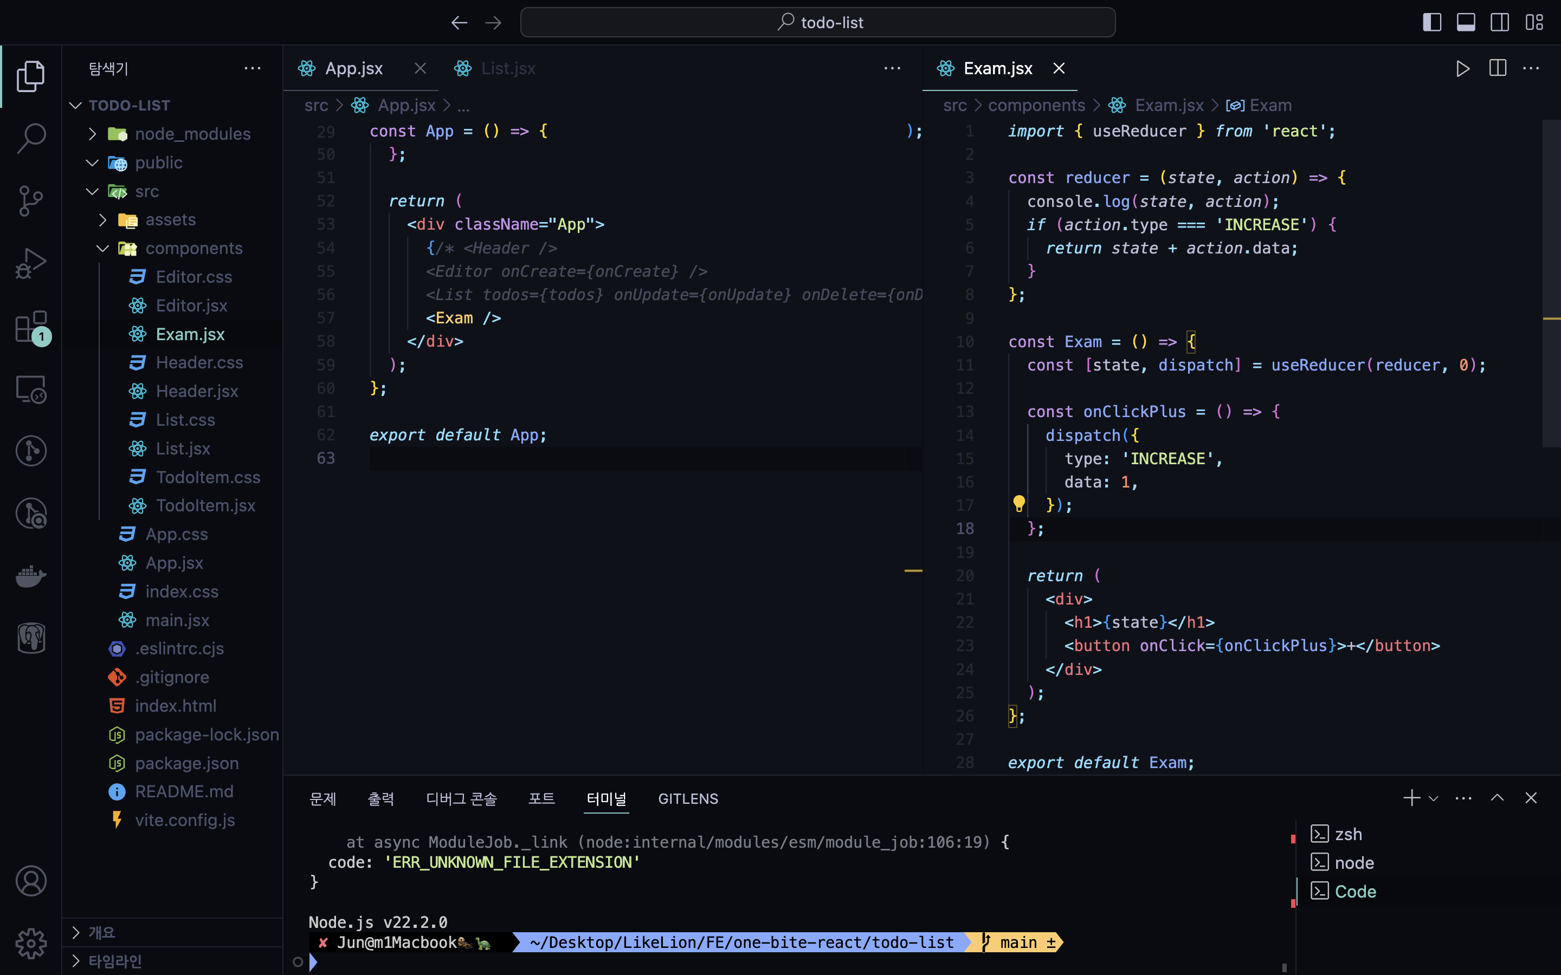Screen dimensions: 1561x975
Task: Open the Manage settings gear
Action: pyautogui.click(x=30, y=944)
